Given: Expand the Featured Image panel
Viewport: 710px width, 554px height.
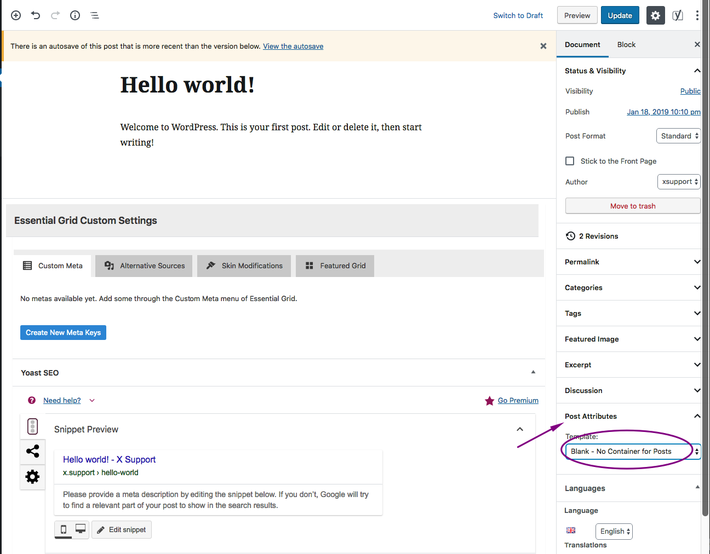Looking at the screenshot, I should coord(697,339).
